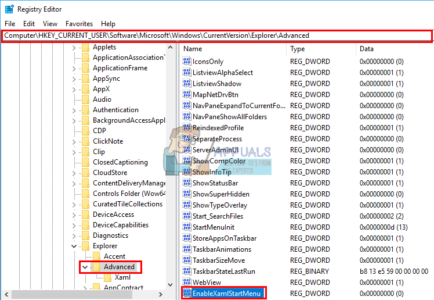This screenshot has height=300, width=434.
Task: Expand the AppSync key
Action: 74,79
